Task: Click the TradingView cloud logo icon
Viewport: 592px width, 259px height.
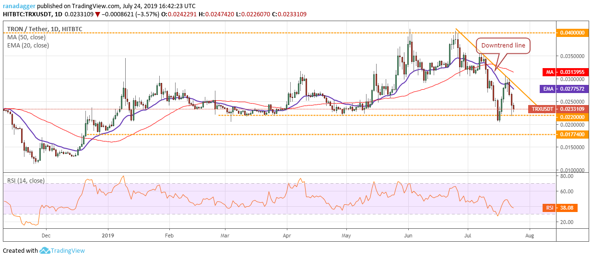Action: 46,250
